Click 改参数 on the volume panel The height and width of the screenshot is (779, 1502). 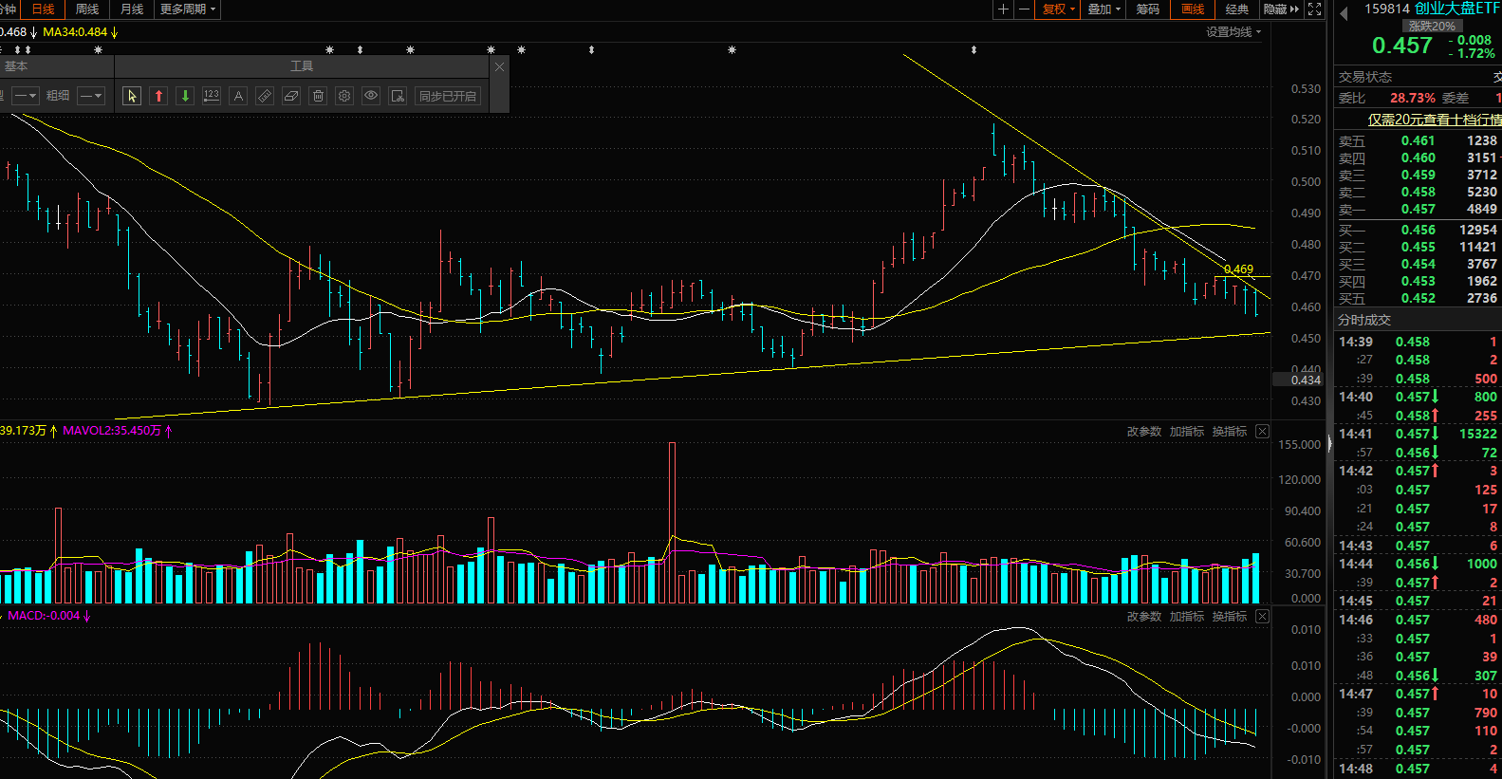[x=1144, y=432]
